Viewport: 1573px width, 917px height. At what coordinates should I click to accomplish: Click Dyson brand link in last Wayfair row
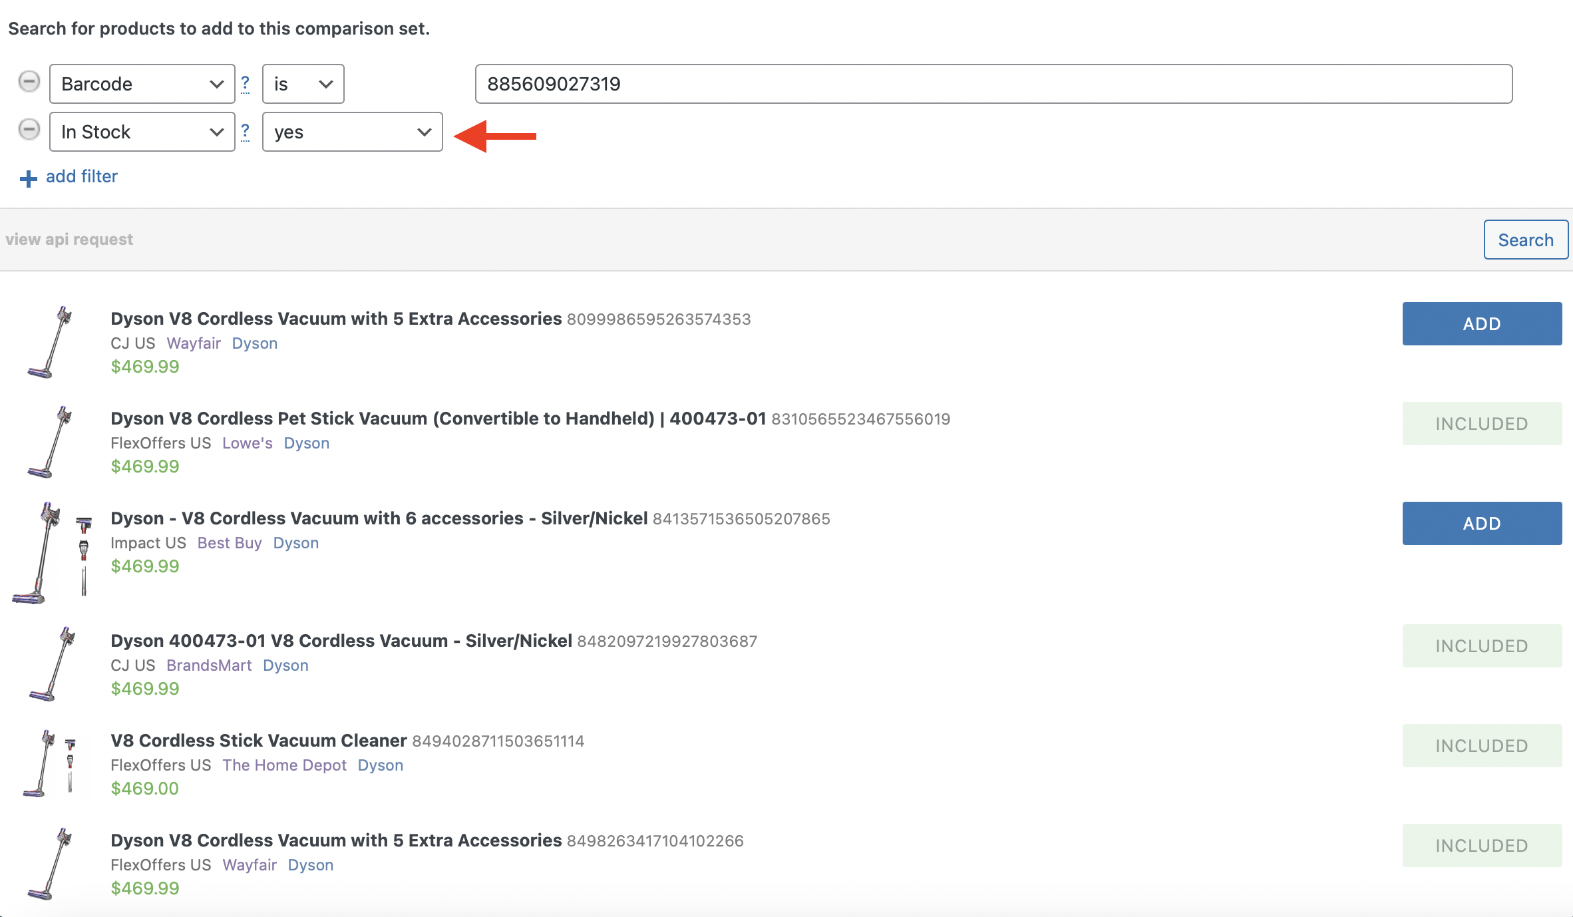tap(311, 865)
